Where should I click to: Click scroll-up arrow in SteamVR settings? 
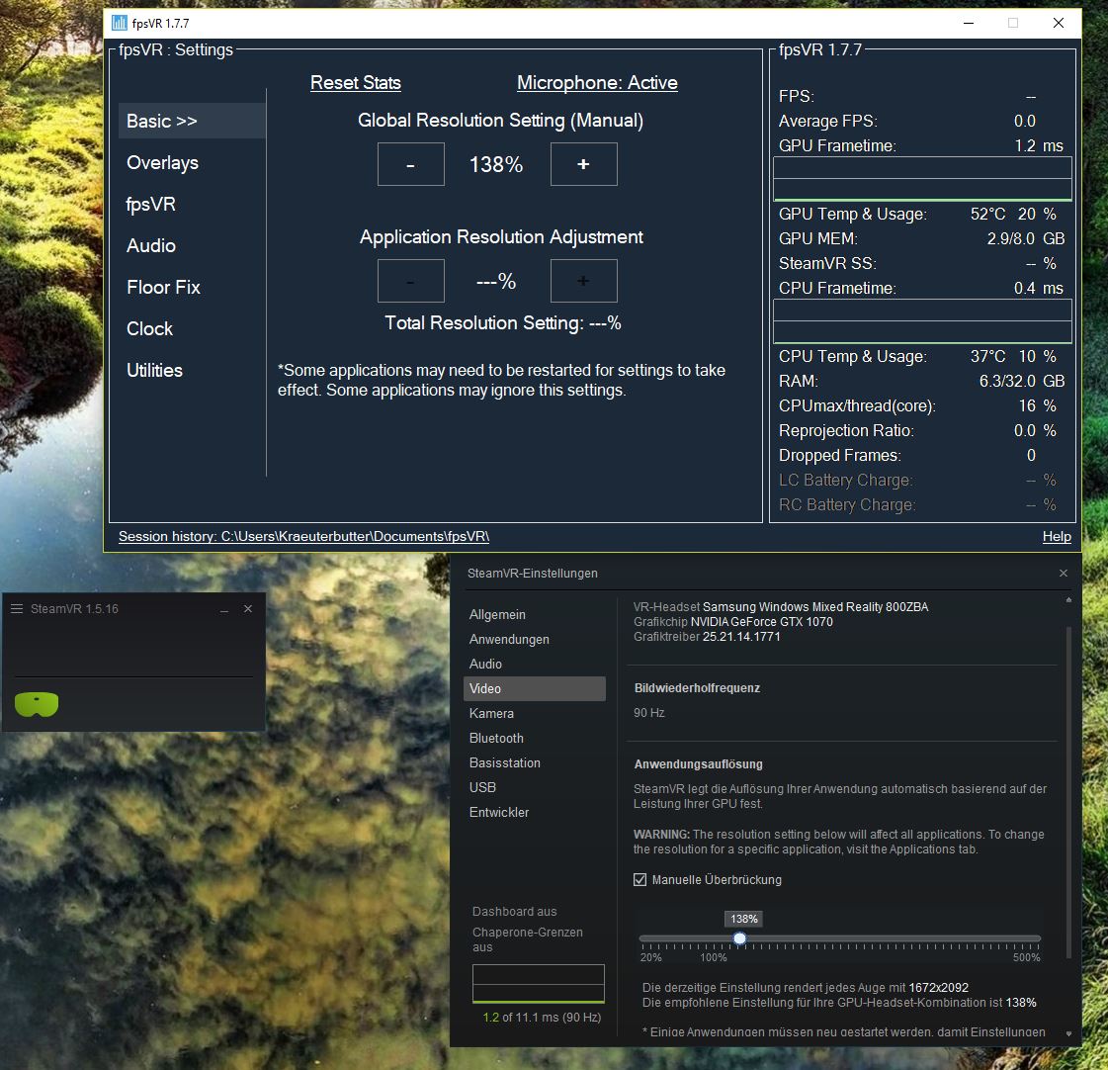(x=1068, y=600)
